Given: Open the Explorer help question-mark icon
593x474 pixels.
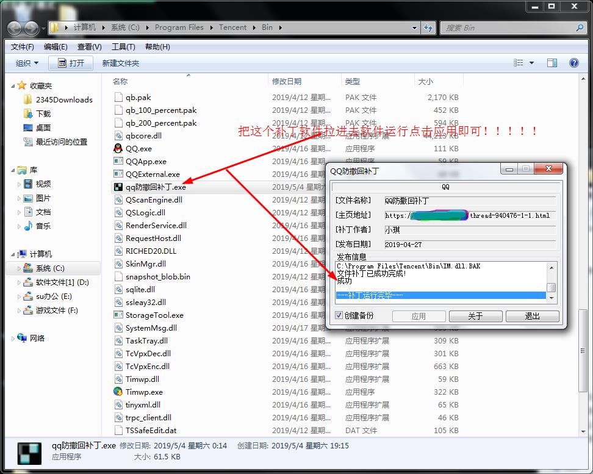Looking at the screenshot, I should [x=573, y=63].
